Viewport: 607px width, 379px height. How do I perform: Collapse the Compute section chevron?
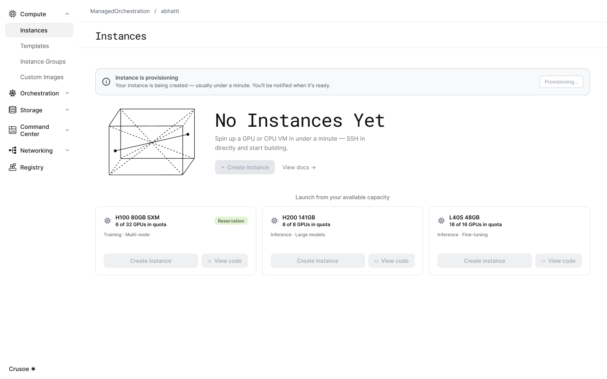point(67,14)
